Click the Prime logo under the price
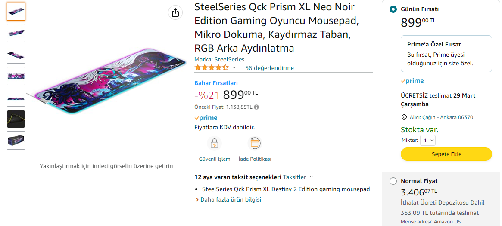The width and height of the screenshot is (502, 226). pos(206,118)
